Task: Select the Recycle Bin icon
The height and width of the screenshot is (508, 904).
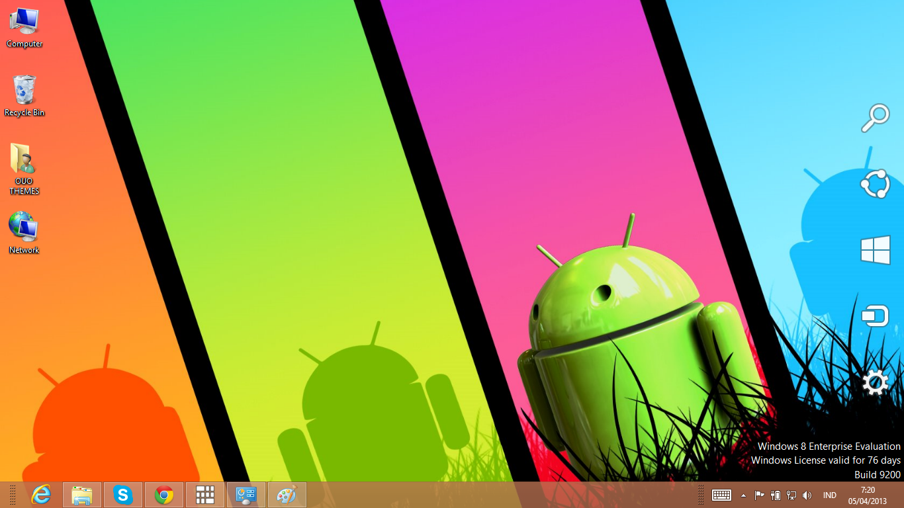Action: click(24, 97)
